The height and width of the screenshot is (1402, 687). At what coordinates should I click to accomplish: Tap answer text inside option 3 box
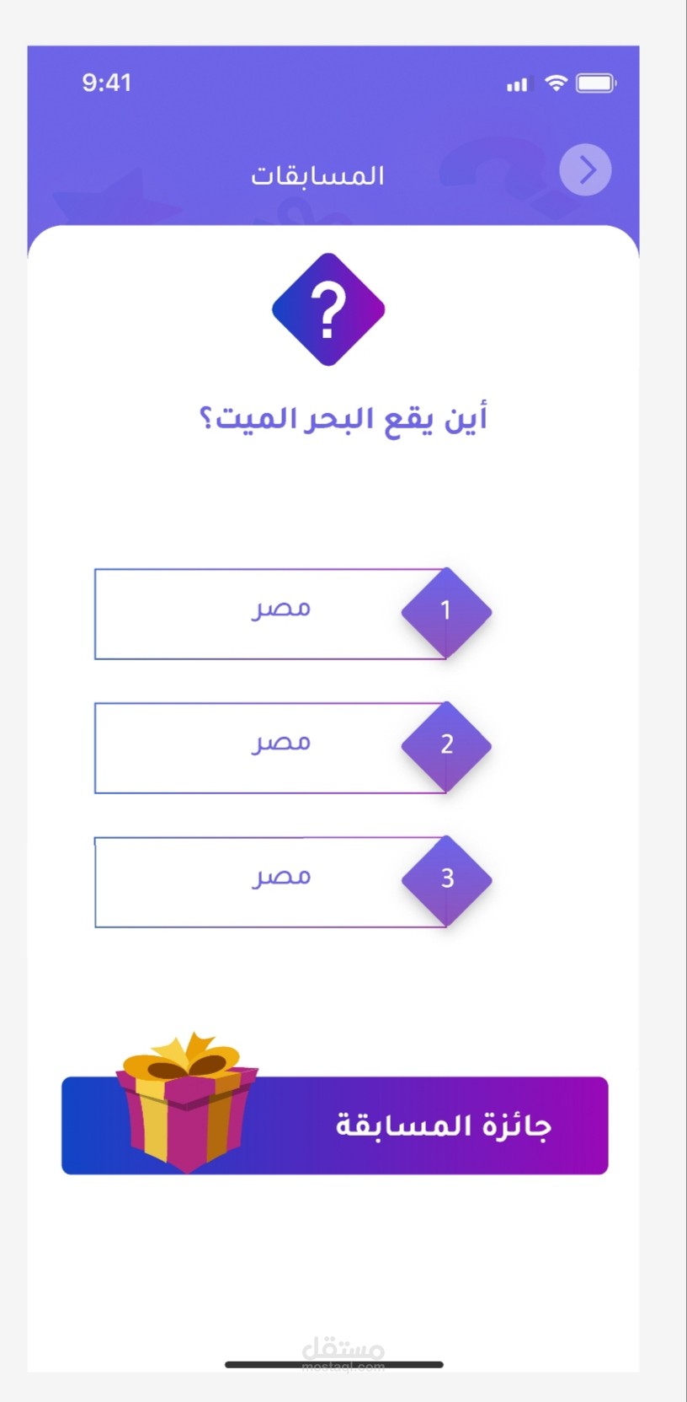(x=281, y=877)
